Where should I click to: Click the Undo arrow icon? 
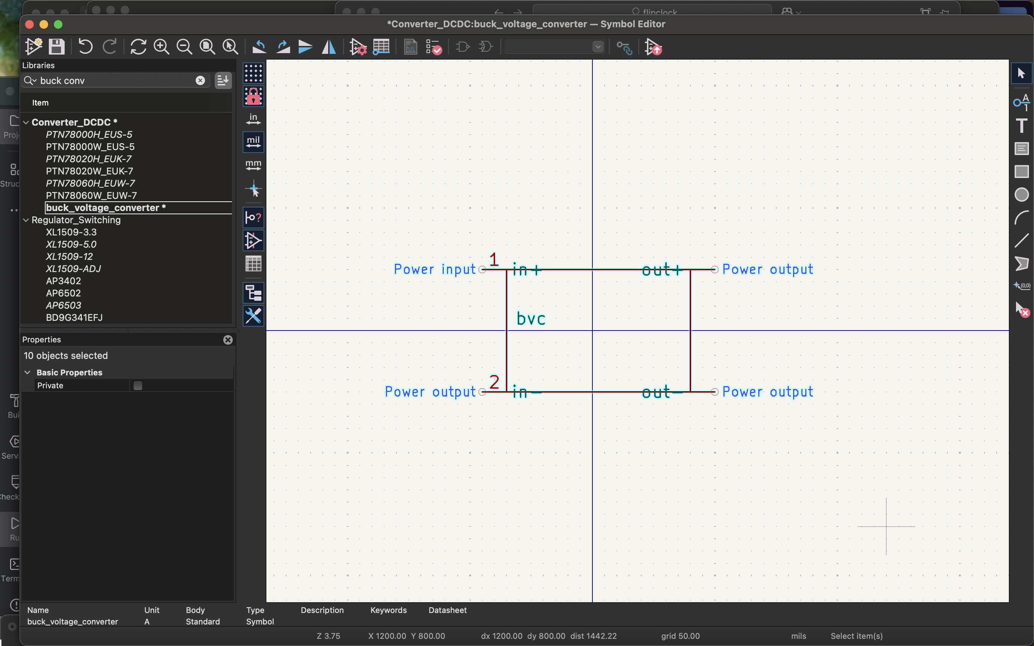[85, 47]
